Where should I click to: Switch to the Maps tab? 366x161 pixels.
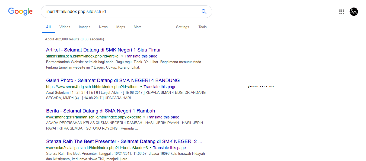pos(121,27)
